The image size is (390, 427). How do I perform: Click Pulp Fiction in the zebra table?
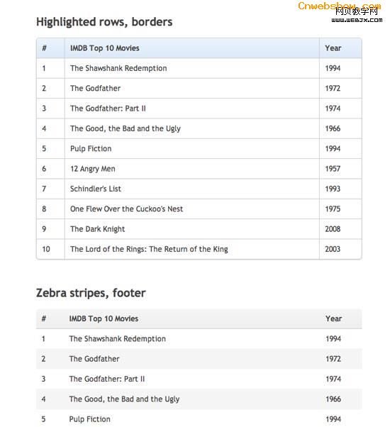[x=90, y=419]
